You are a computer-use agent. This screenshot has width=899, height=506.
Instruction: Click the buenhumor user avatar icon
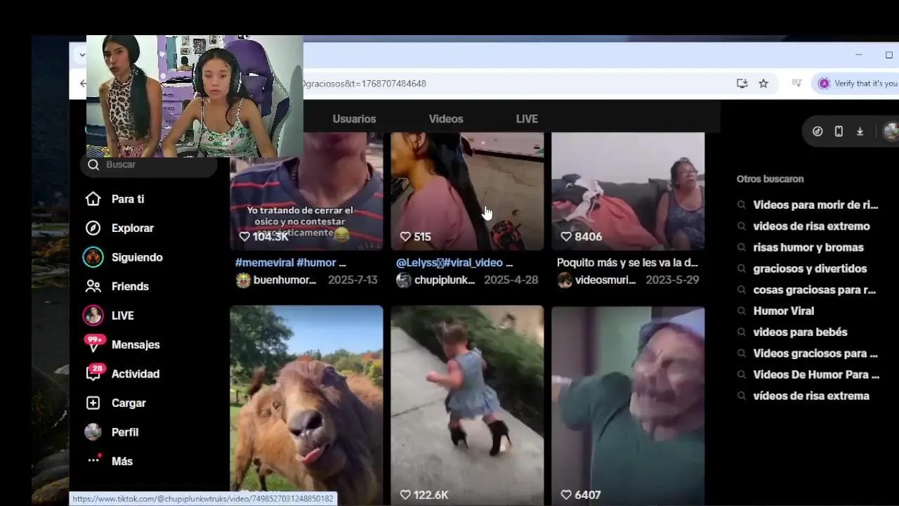[x=243, y=280]
